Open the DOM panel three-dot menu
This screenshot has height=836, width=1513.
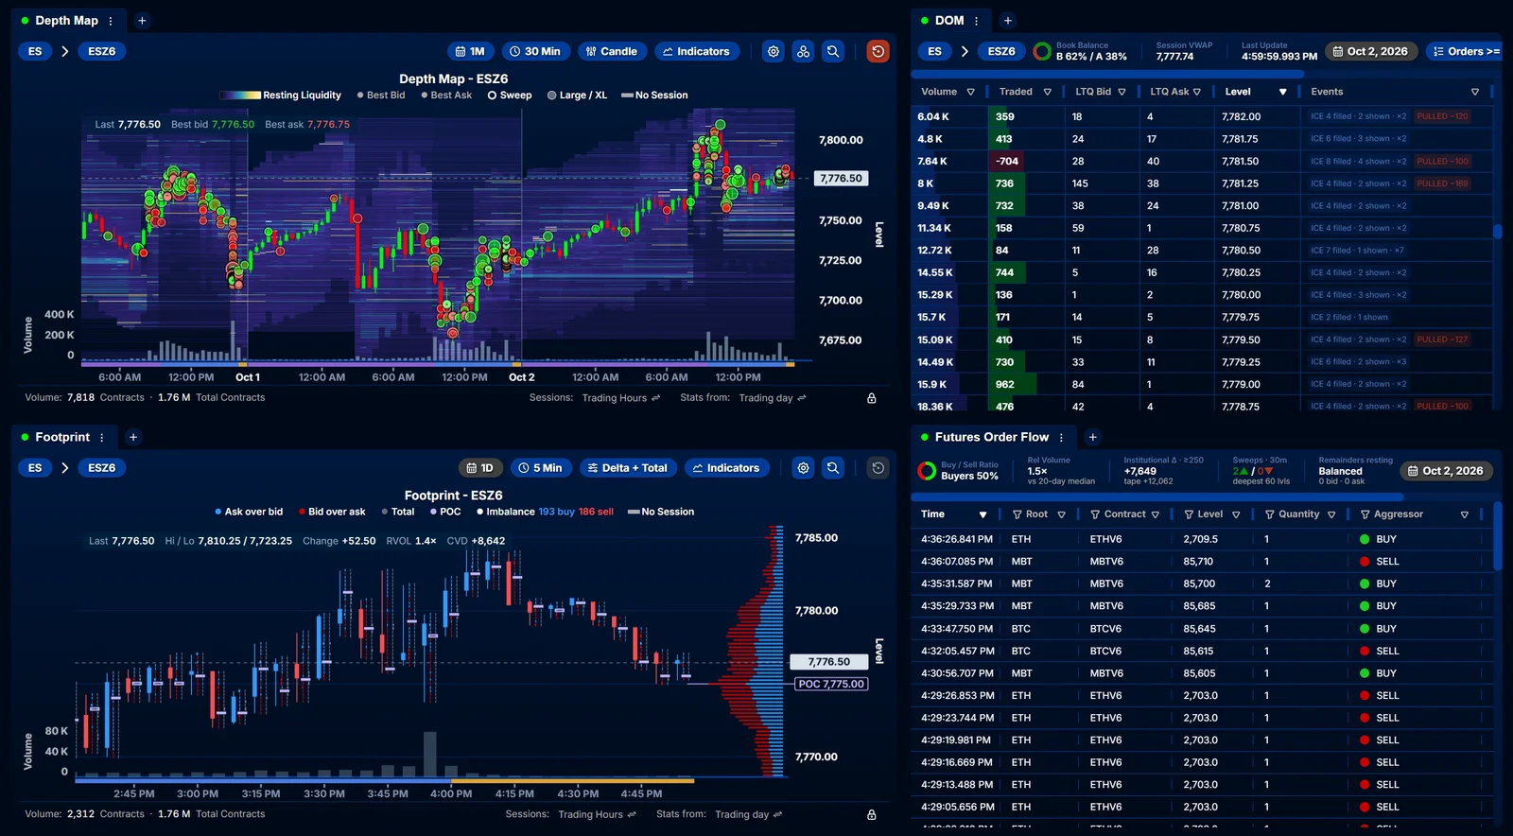point(977,21)
